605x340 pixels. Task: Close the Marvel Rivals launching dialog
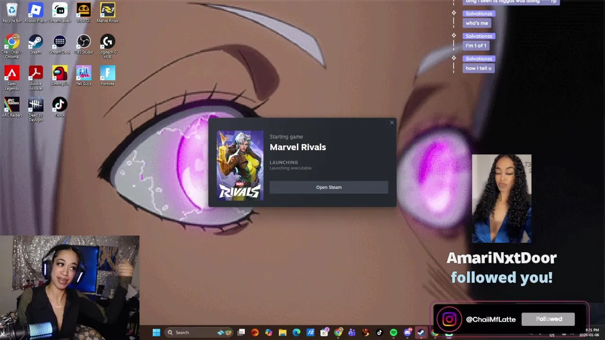click(392, 123)
